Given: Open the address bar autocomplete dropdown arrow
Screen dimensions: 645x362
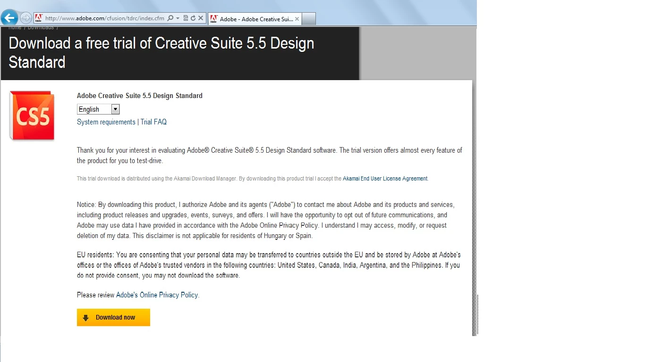Looking at the screenshot, I should pyautogui.click(x=178, y=18).
